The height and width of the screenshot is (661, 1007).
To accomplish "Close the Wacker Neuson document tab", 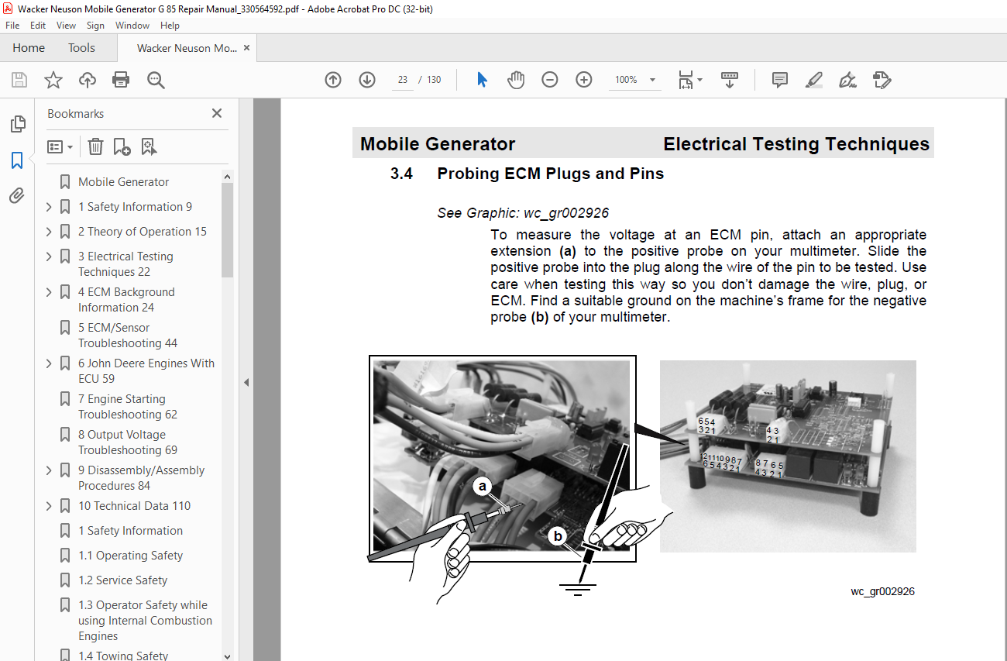I will [x=246, y=47].
